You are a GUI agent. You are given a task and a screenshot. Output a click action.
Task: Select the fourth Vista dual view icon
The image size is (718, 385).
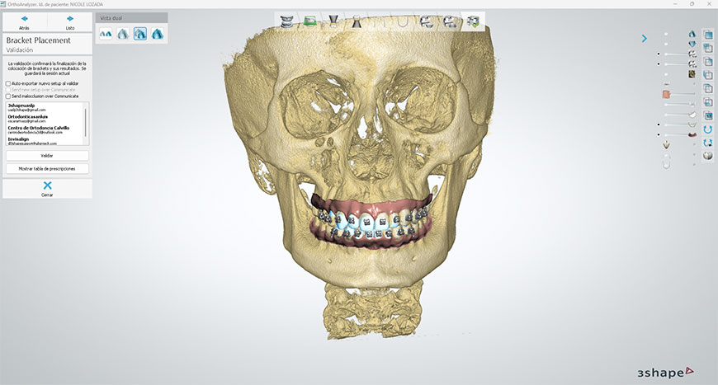(x=157, y=34)
